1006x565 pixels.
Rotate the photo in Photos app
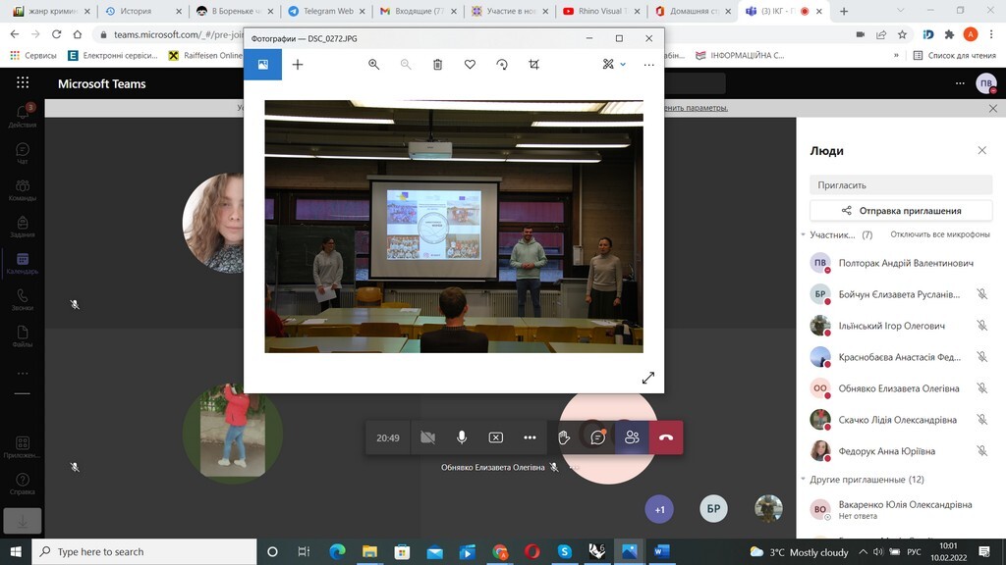(x=502, y=64)
